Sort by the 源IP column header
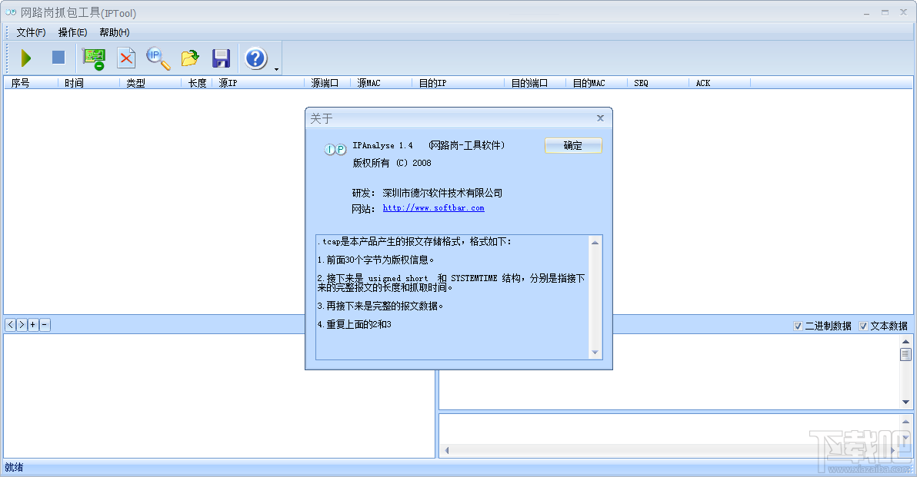 258,83
